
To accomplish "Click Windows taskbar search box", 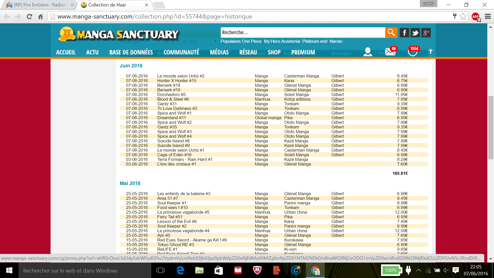I will [85, 270].
